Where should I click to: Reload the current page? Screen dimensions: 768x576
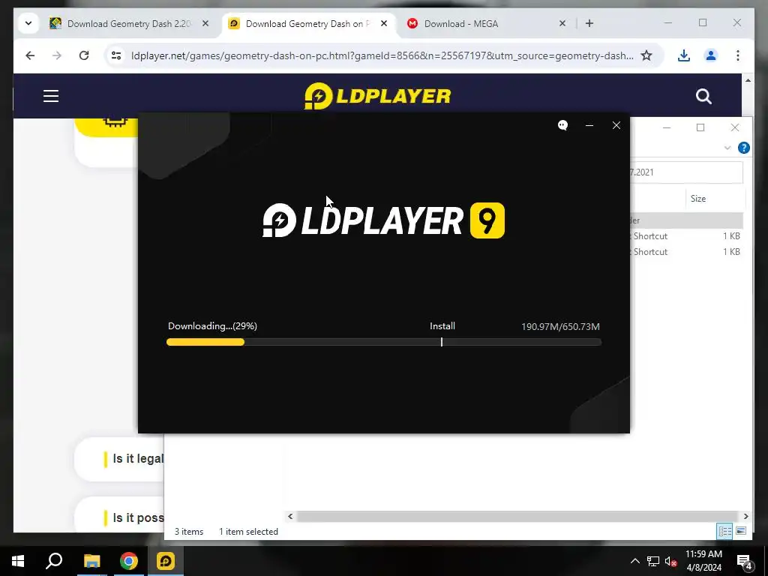[84, 55]
